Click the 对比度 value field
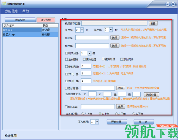 86,73
